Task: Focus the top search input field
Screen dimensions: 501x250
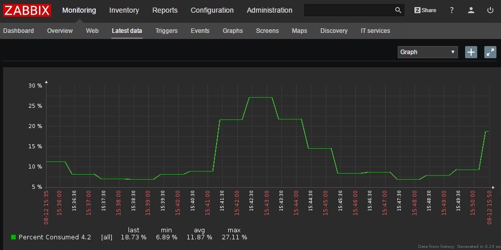Action: [349, 10]
